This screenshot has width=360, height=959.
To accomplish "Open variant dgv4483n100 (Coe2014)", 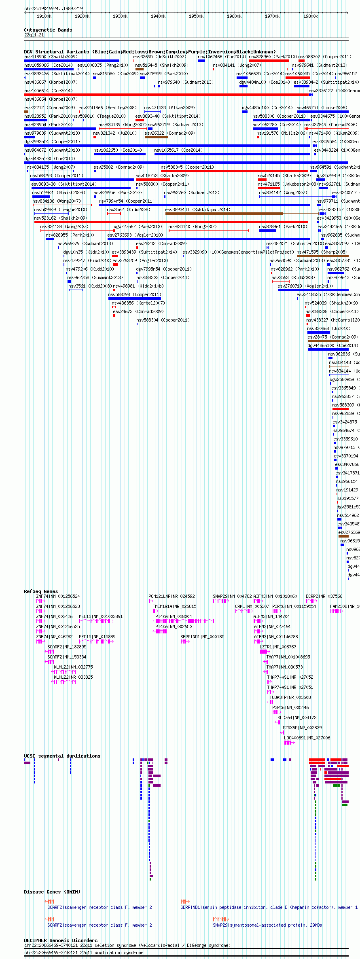I will pos(186,163).
